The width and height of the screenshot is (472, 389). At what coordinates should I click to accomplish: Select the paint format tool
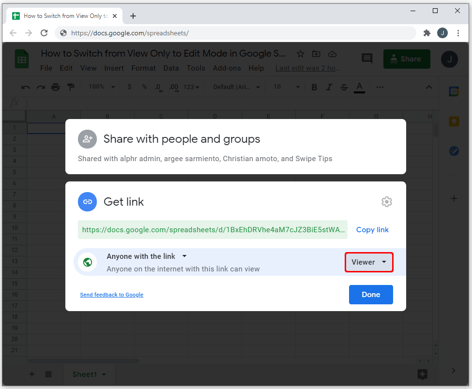tap(71, 87)
